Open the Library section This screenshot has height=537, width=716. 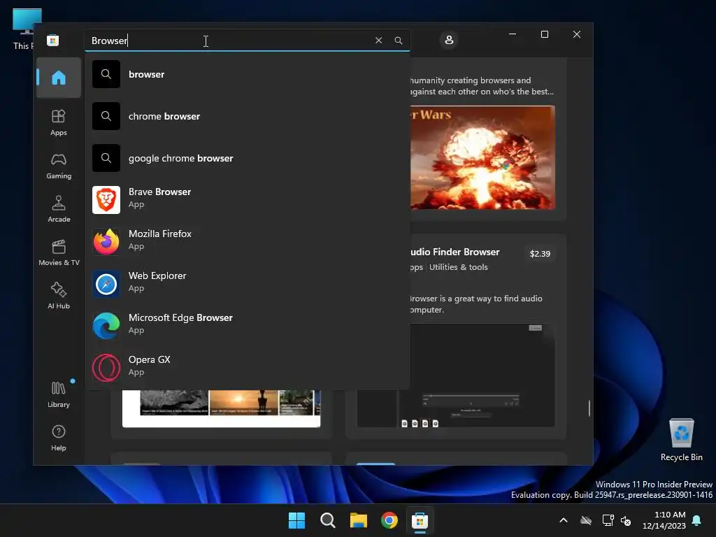[x=59, y=394]
